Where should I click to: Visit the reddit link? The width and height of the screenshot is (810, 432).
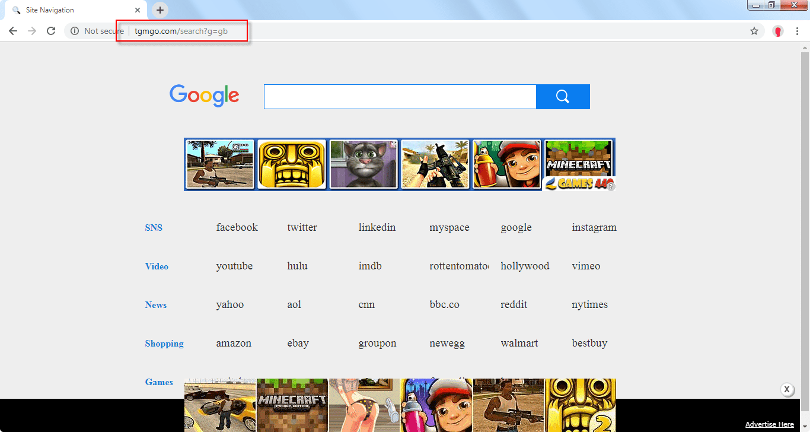tap(514, 304)
